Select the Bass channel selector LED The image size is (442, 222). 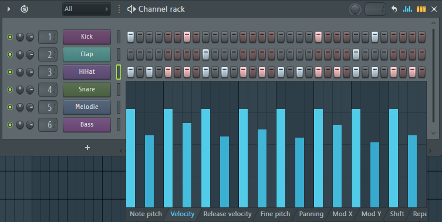tap(119, 125)
